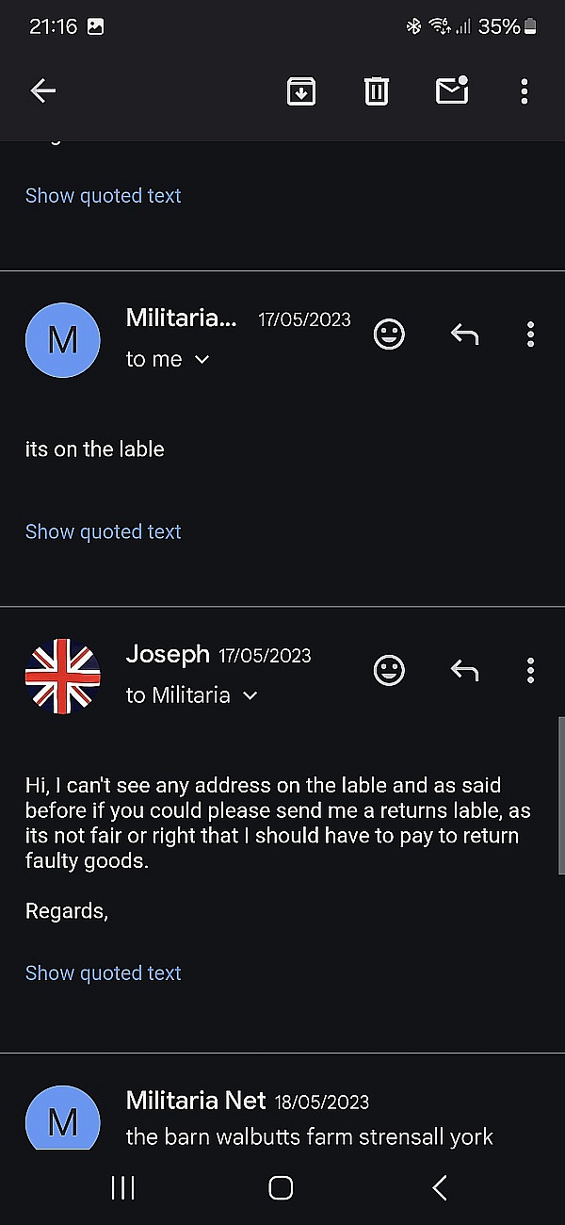Tap the blue 'M' avatar dated 17/05/2023

(x=62, y=340)
